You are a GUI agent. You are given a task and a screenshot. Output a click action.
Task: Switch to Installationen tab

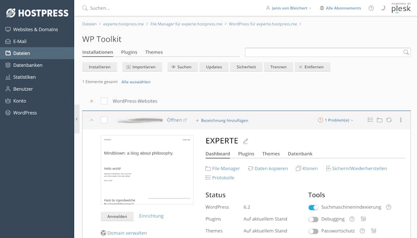(x=97, y=52)
